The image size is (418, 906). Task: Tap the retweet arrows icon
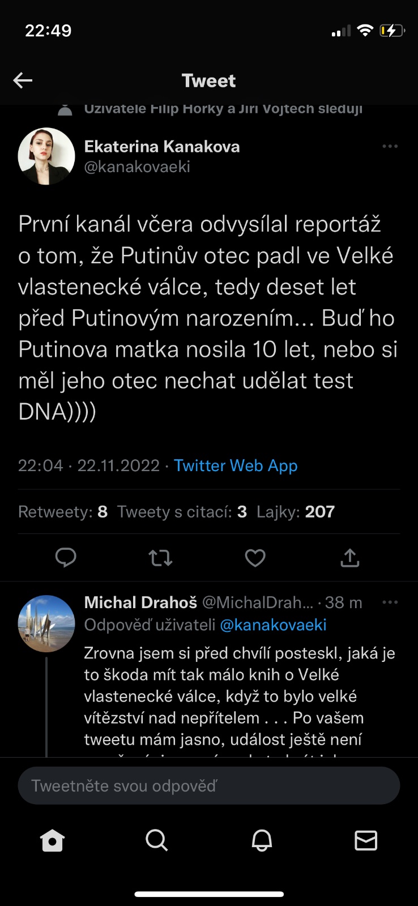tap(160, 558)
